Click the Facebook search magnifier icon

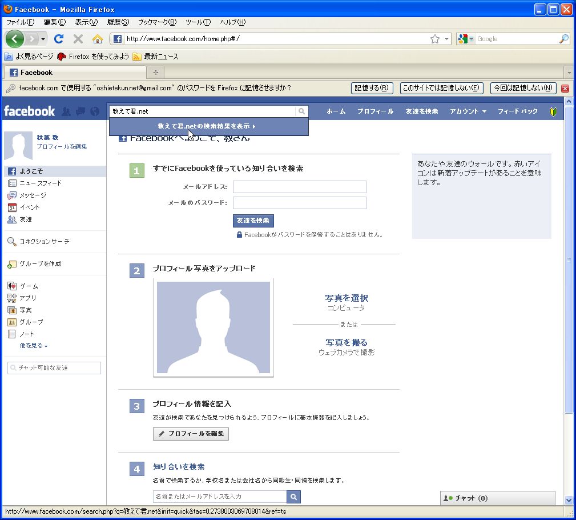coord(301,111)
